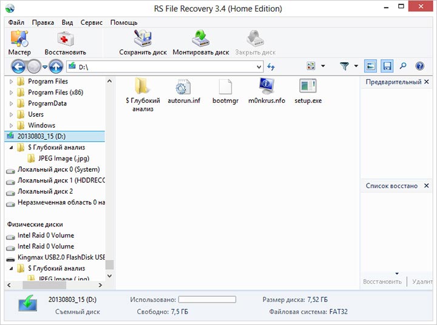Image resolution: width=437 pixels, height=325 pixels.
Task: Go back with the blue Back arrow
Action: click(x=18, y=67)
